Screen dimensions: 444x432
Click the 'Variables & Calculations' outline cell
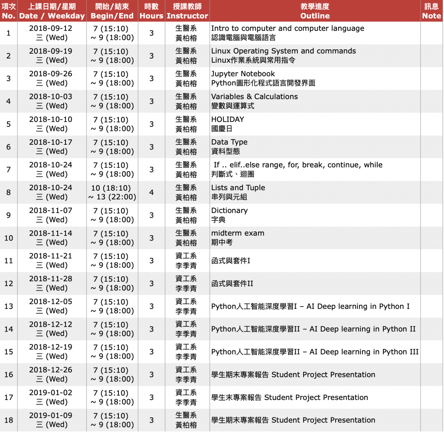point(315,101)
